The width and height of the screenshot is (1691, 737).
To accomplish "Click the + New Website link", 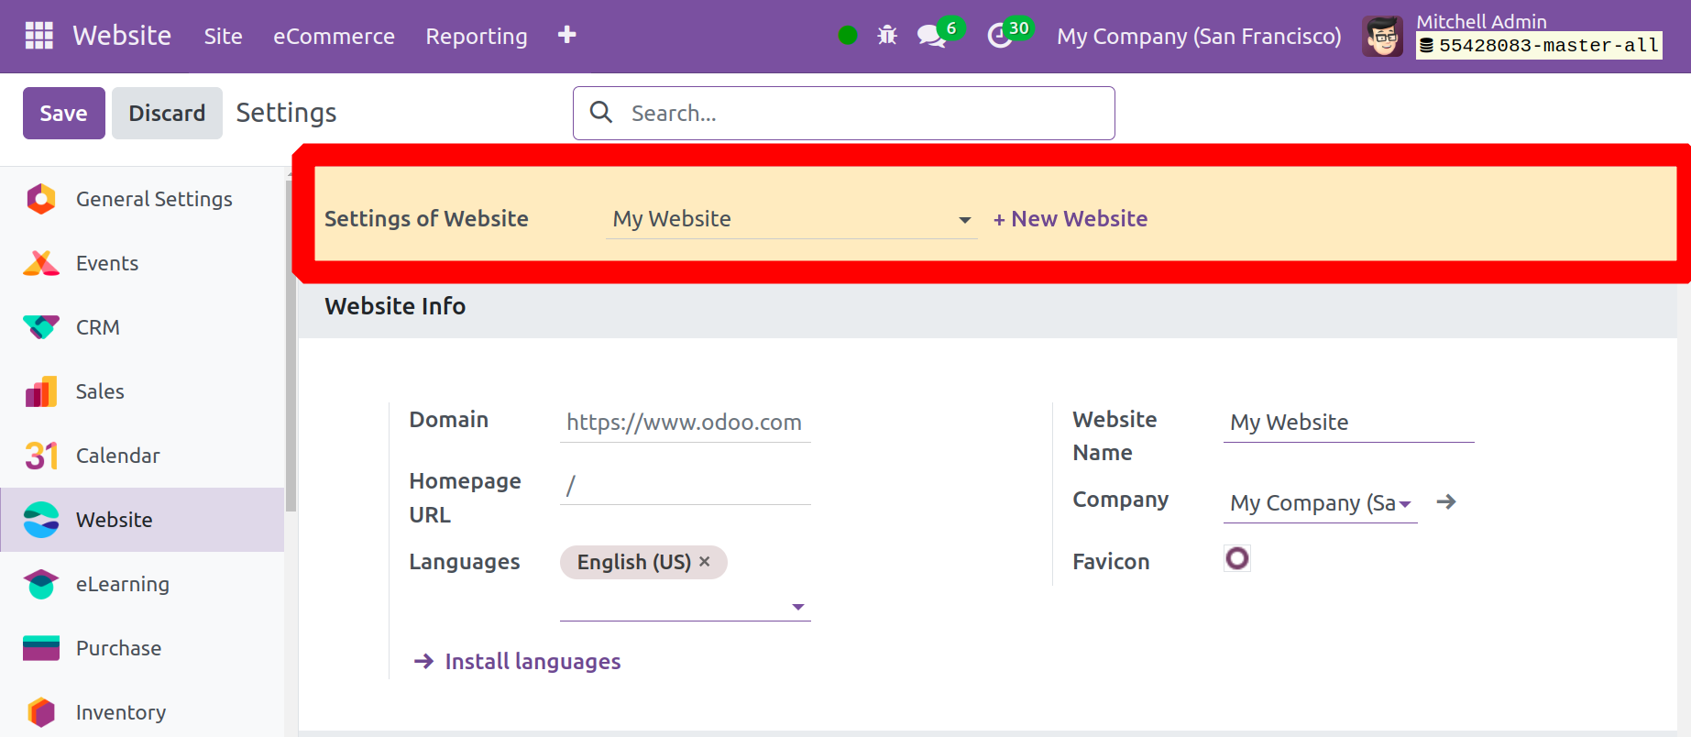I will click(1070, 219).
